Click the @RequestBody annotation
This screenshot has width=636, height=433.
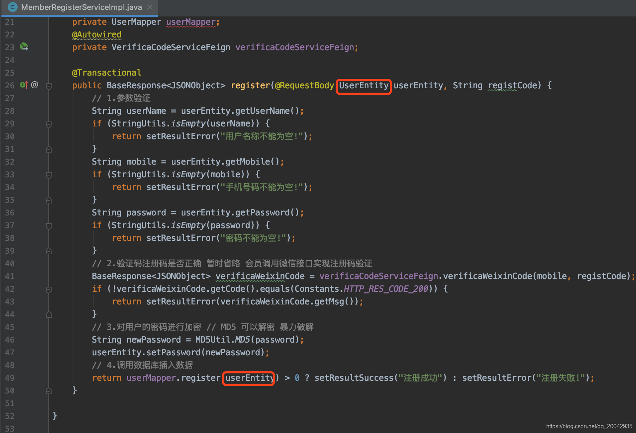305,85
